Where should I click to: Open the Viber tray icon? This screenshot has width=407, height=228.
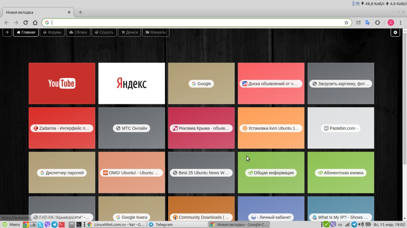click(333, 225)
